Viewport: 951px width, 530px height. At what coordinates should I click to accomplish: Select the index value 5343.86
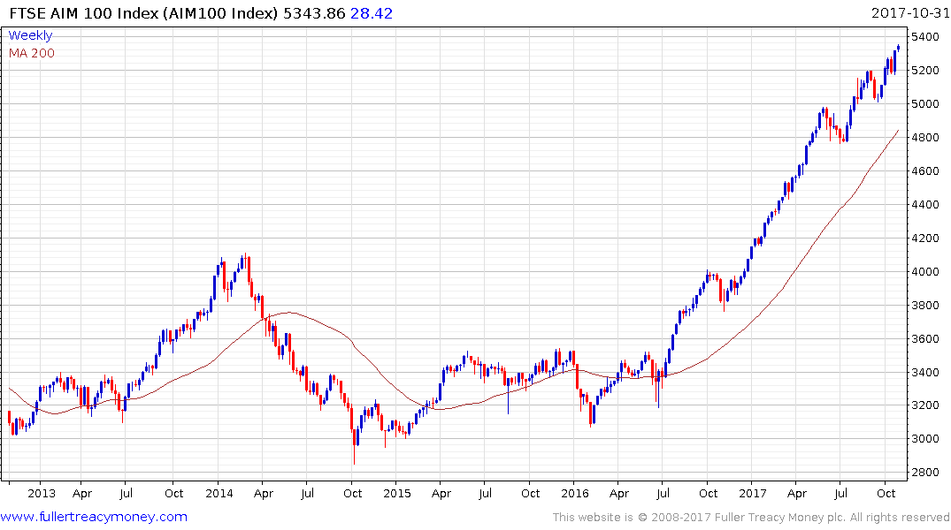pyautogui.click(x=314, y=12)
